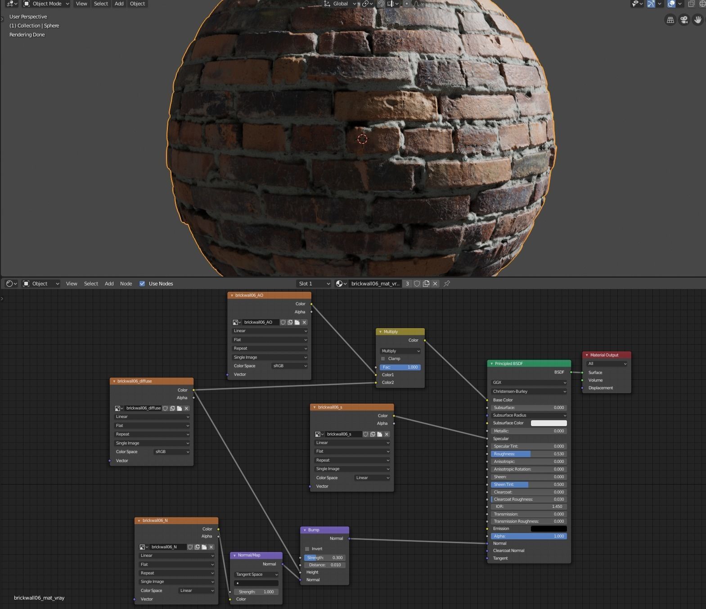Viewport: 706px width, 609px height.
Task: Toggle proportional editing in viewport header
Action: [407, 4]
